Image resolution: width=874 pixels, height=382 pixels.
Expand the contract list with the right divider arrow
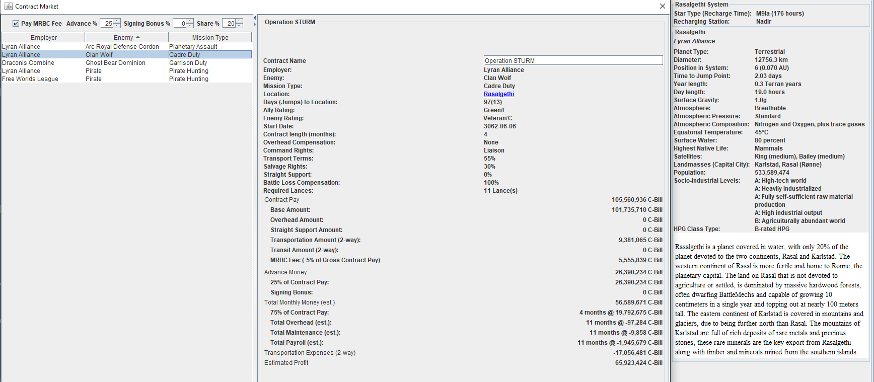point(254,24)
